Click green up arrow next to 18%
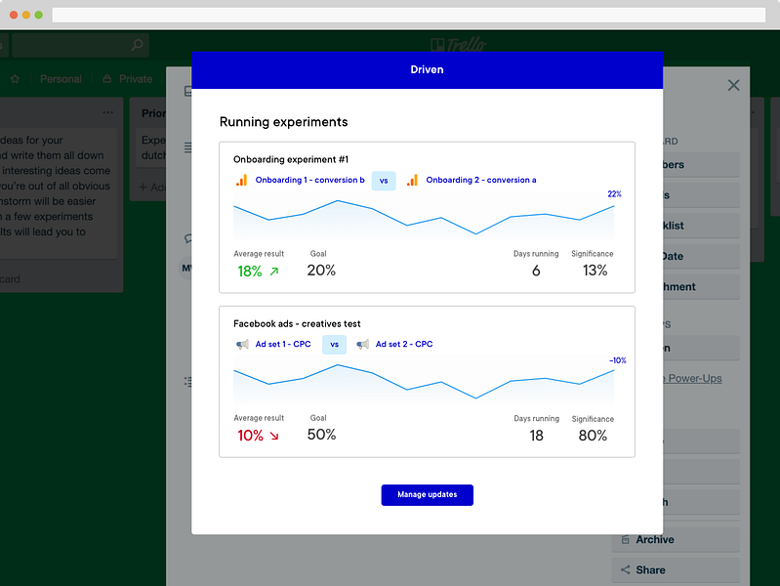This screenshot has height=586, width=780. pyautogui.click(x=273, y=272)
